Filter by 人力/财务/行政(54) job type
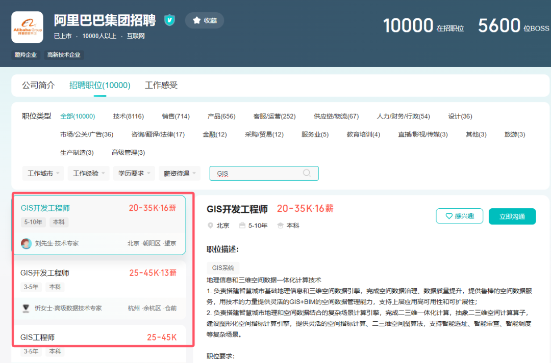 click(x=404, y=116)
